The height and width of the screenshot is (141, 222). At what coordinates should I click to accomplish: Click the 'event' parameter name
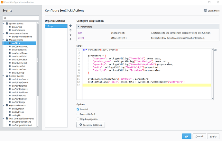click(81, 38)
